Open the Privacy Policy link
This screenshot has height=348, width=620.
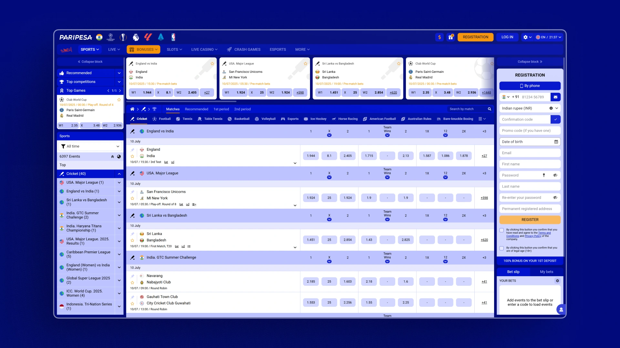click(x=533, y=236)
